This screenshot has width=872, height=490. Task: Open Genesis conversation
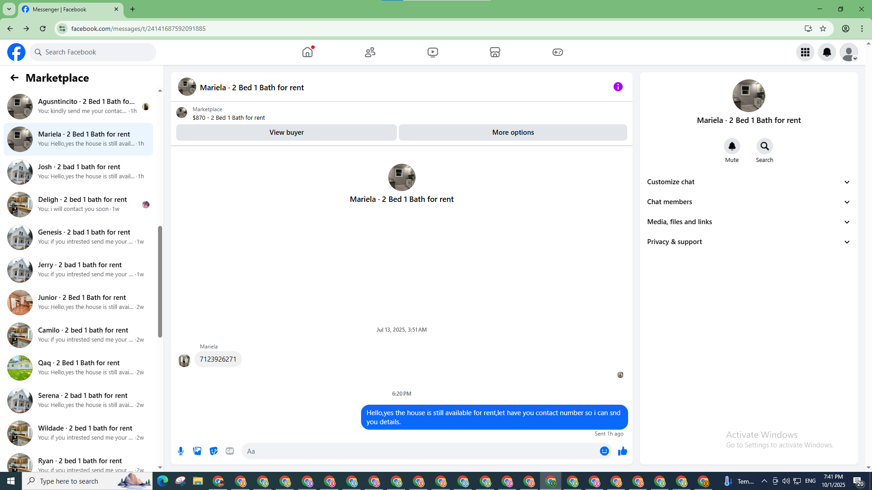pyautogui.click(x=78, y=237)
